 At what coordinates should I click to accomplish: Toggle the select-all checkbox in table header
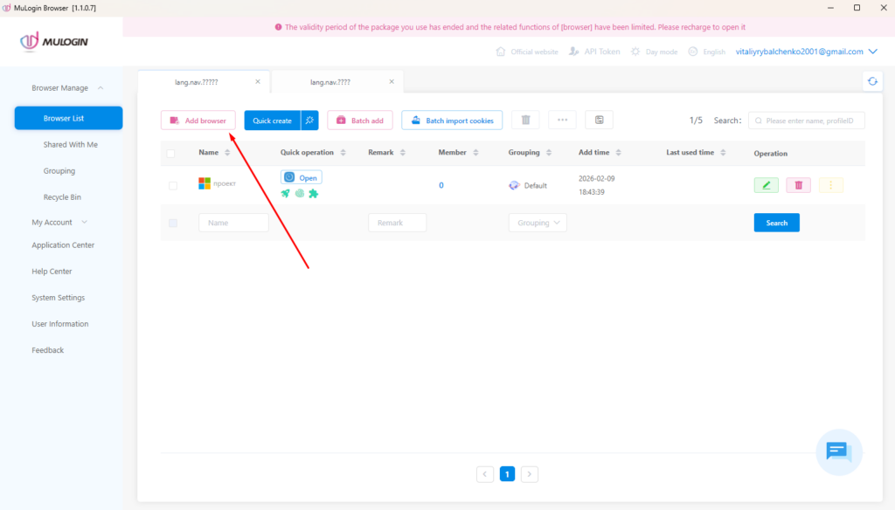[x=171, y=153]
